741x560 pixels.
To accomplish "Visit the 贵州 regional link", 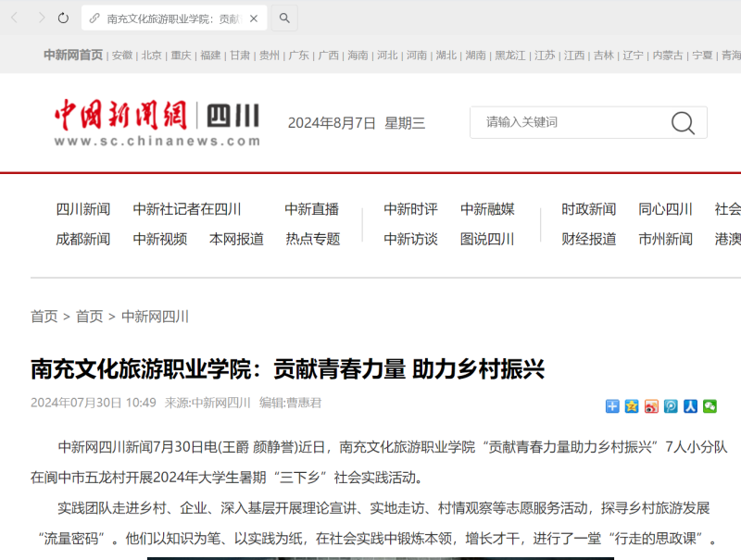I will (270, 56).
